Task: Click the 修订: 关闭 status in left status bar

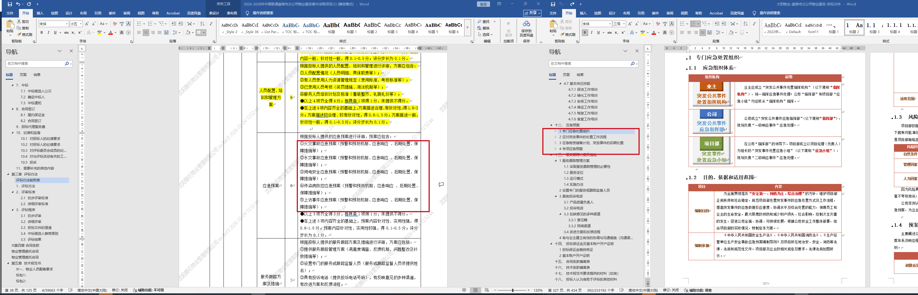Action: 120,290
